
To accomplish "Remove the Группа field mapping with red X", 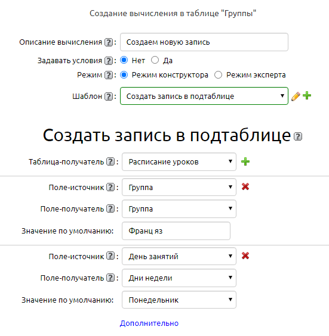I will click(245, 186).
